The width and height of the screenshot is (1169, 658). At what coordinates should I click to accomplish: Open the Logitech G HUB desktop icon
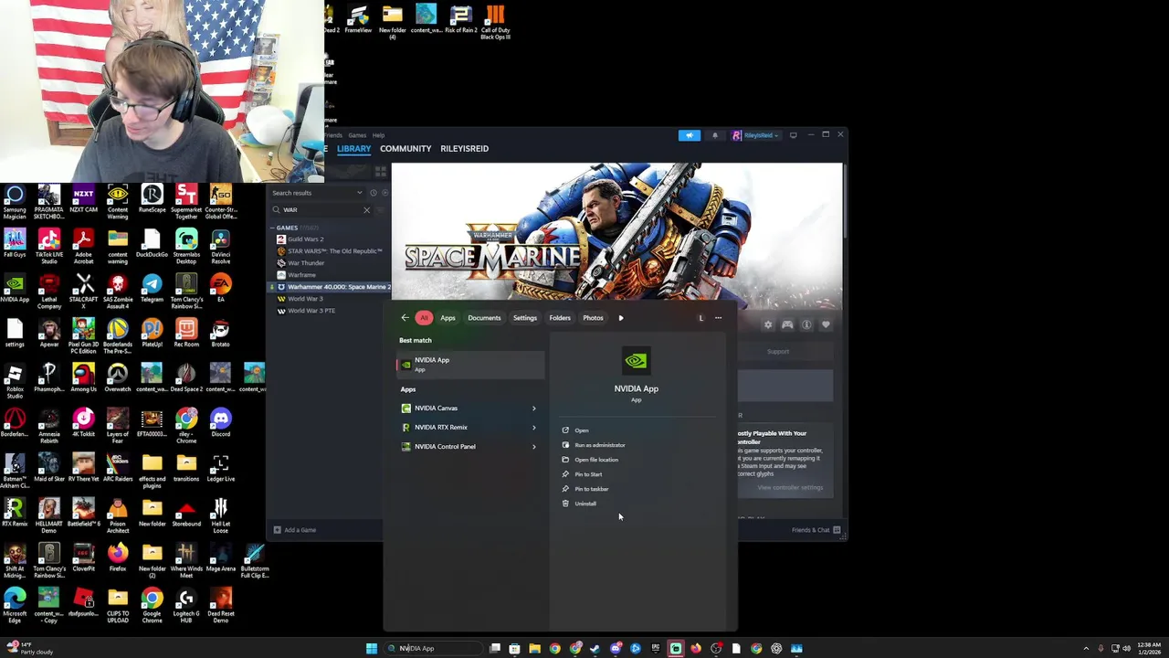pyautogui.click(x=186, y=603)
